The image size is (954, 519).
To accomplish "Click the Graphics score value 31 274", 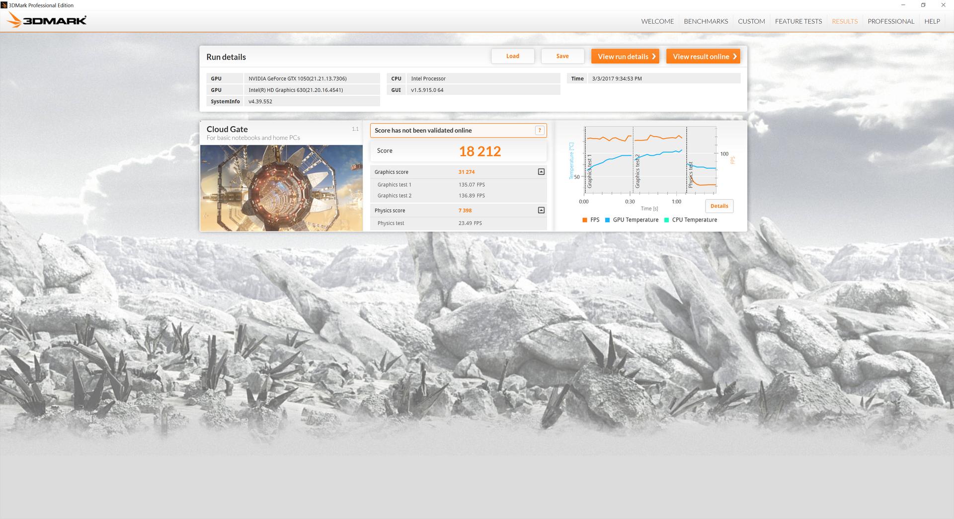I will [466, 172].
